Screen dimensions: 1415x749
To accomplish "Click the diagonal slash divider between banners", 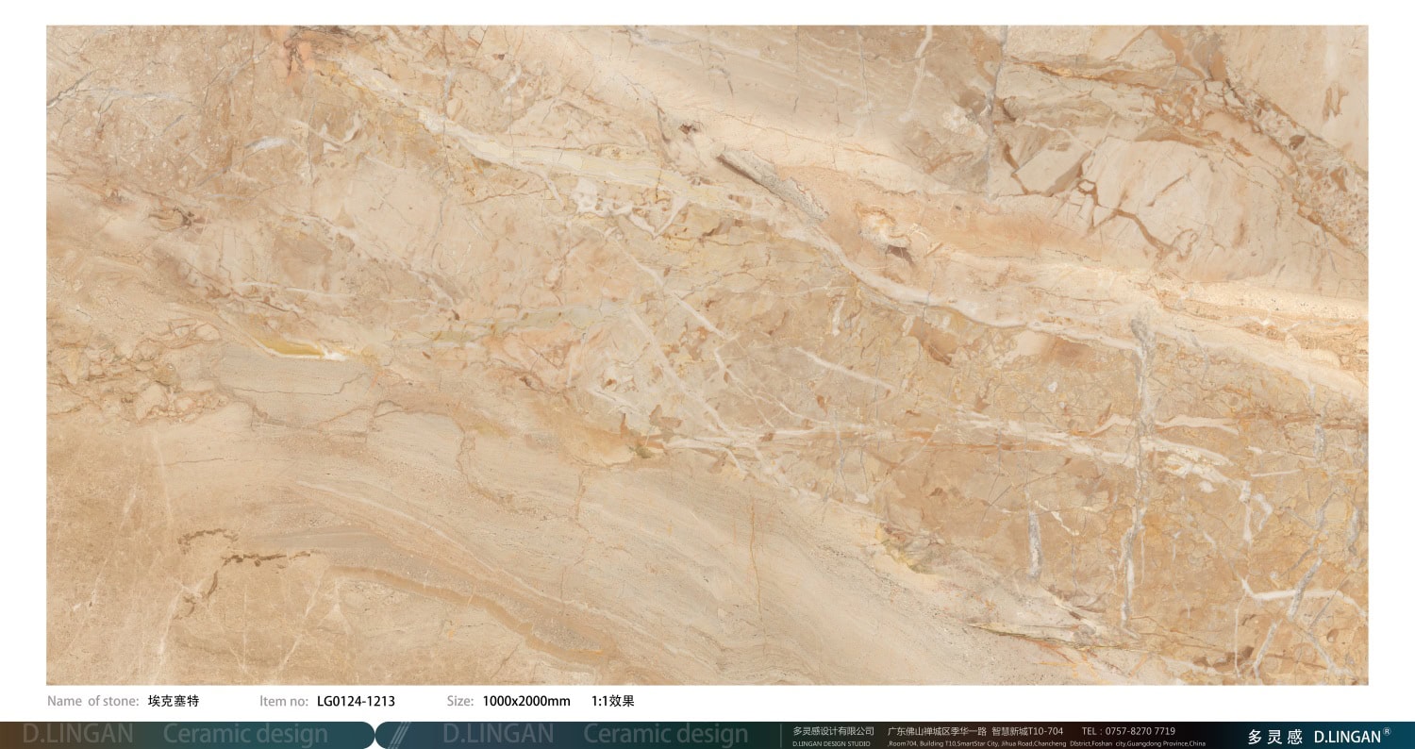I will click(400, 735).
